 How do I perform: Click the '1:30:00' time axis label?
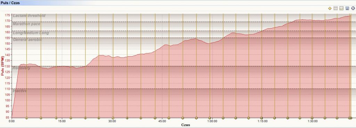coord(313,121)
